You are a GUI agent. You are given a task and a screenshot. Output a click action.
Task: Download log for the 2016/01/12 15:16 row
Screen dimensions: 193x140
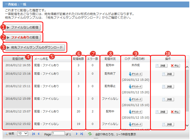click(136, 74)
